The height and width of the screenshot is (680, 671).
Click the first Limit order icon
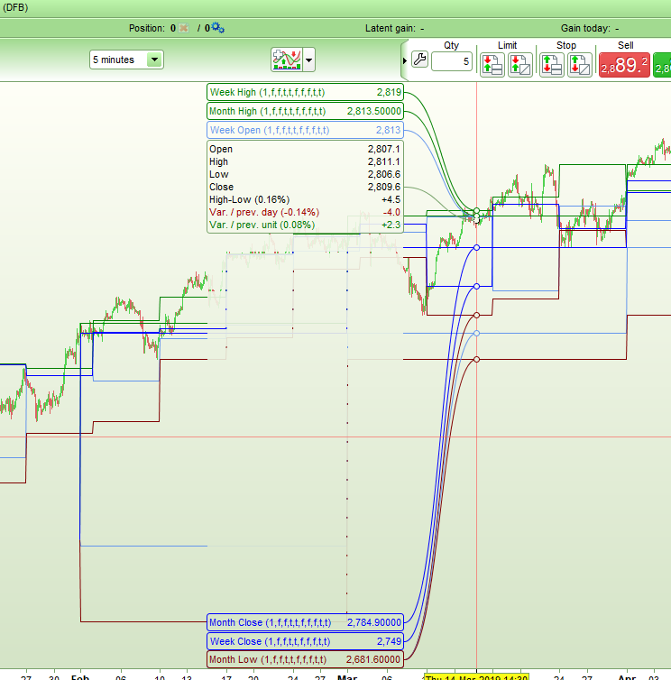coord(492,65)
